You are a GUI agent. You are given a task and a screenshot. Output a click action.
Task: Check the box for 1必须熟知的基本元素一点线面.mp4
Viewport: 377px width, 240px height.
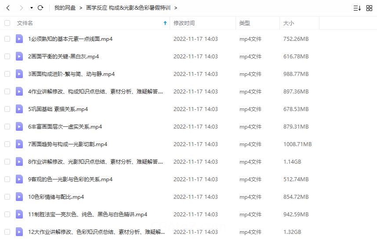pos(7,39)
